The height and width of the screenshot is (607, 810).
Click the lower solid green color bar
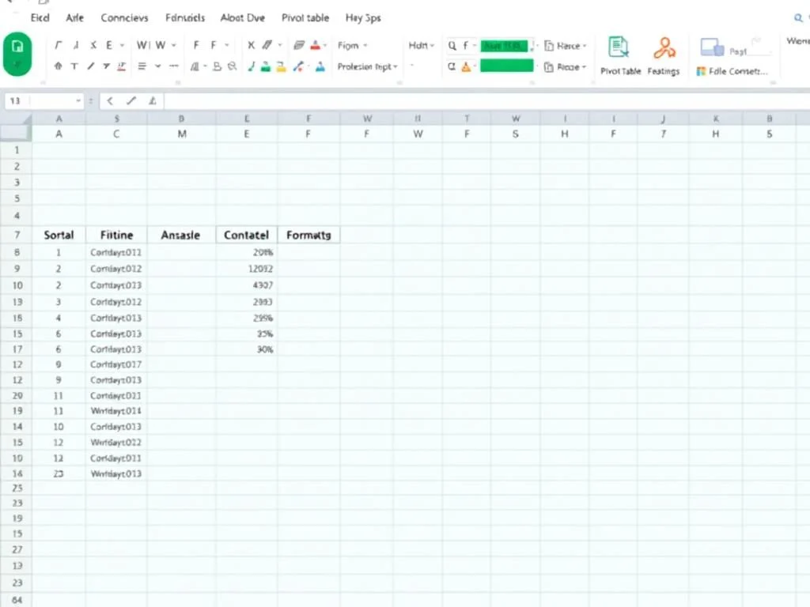point(507,66)
